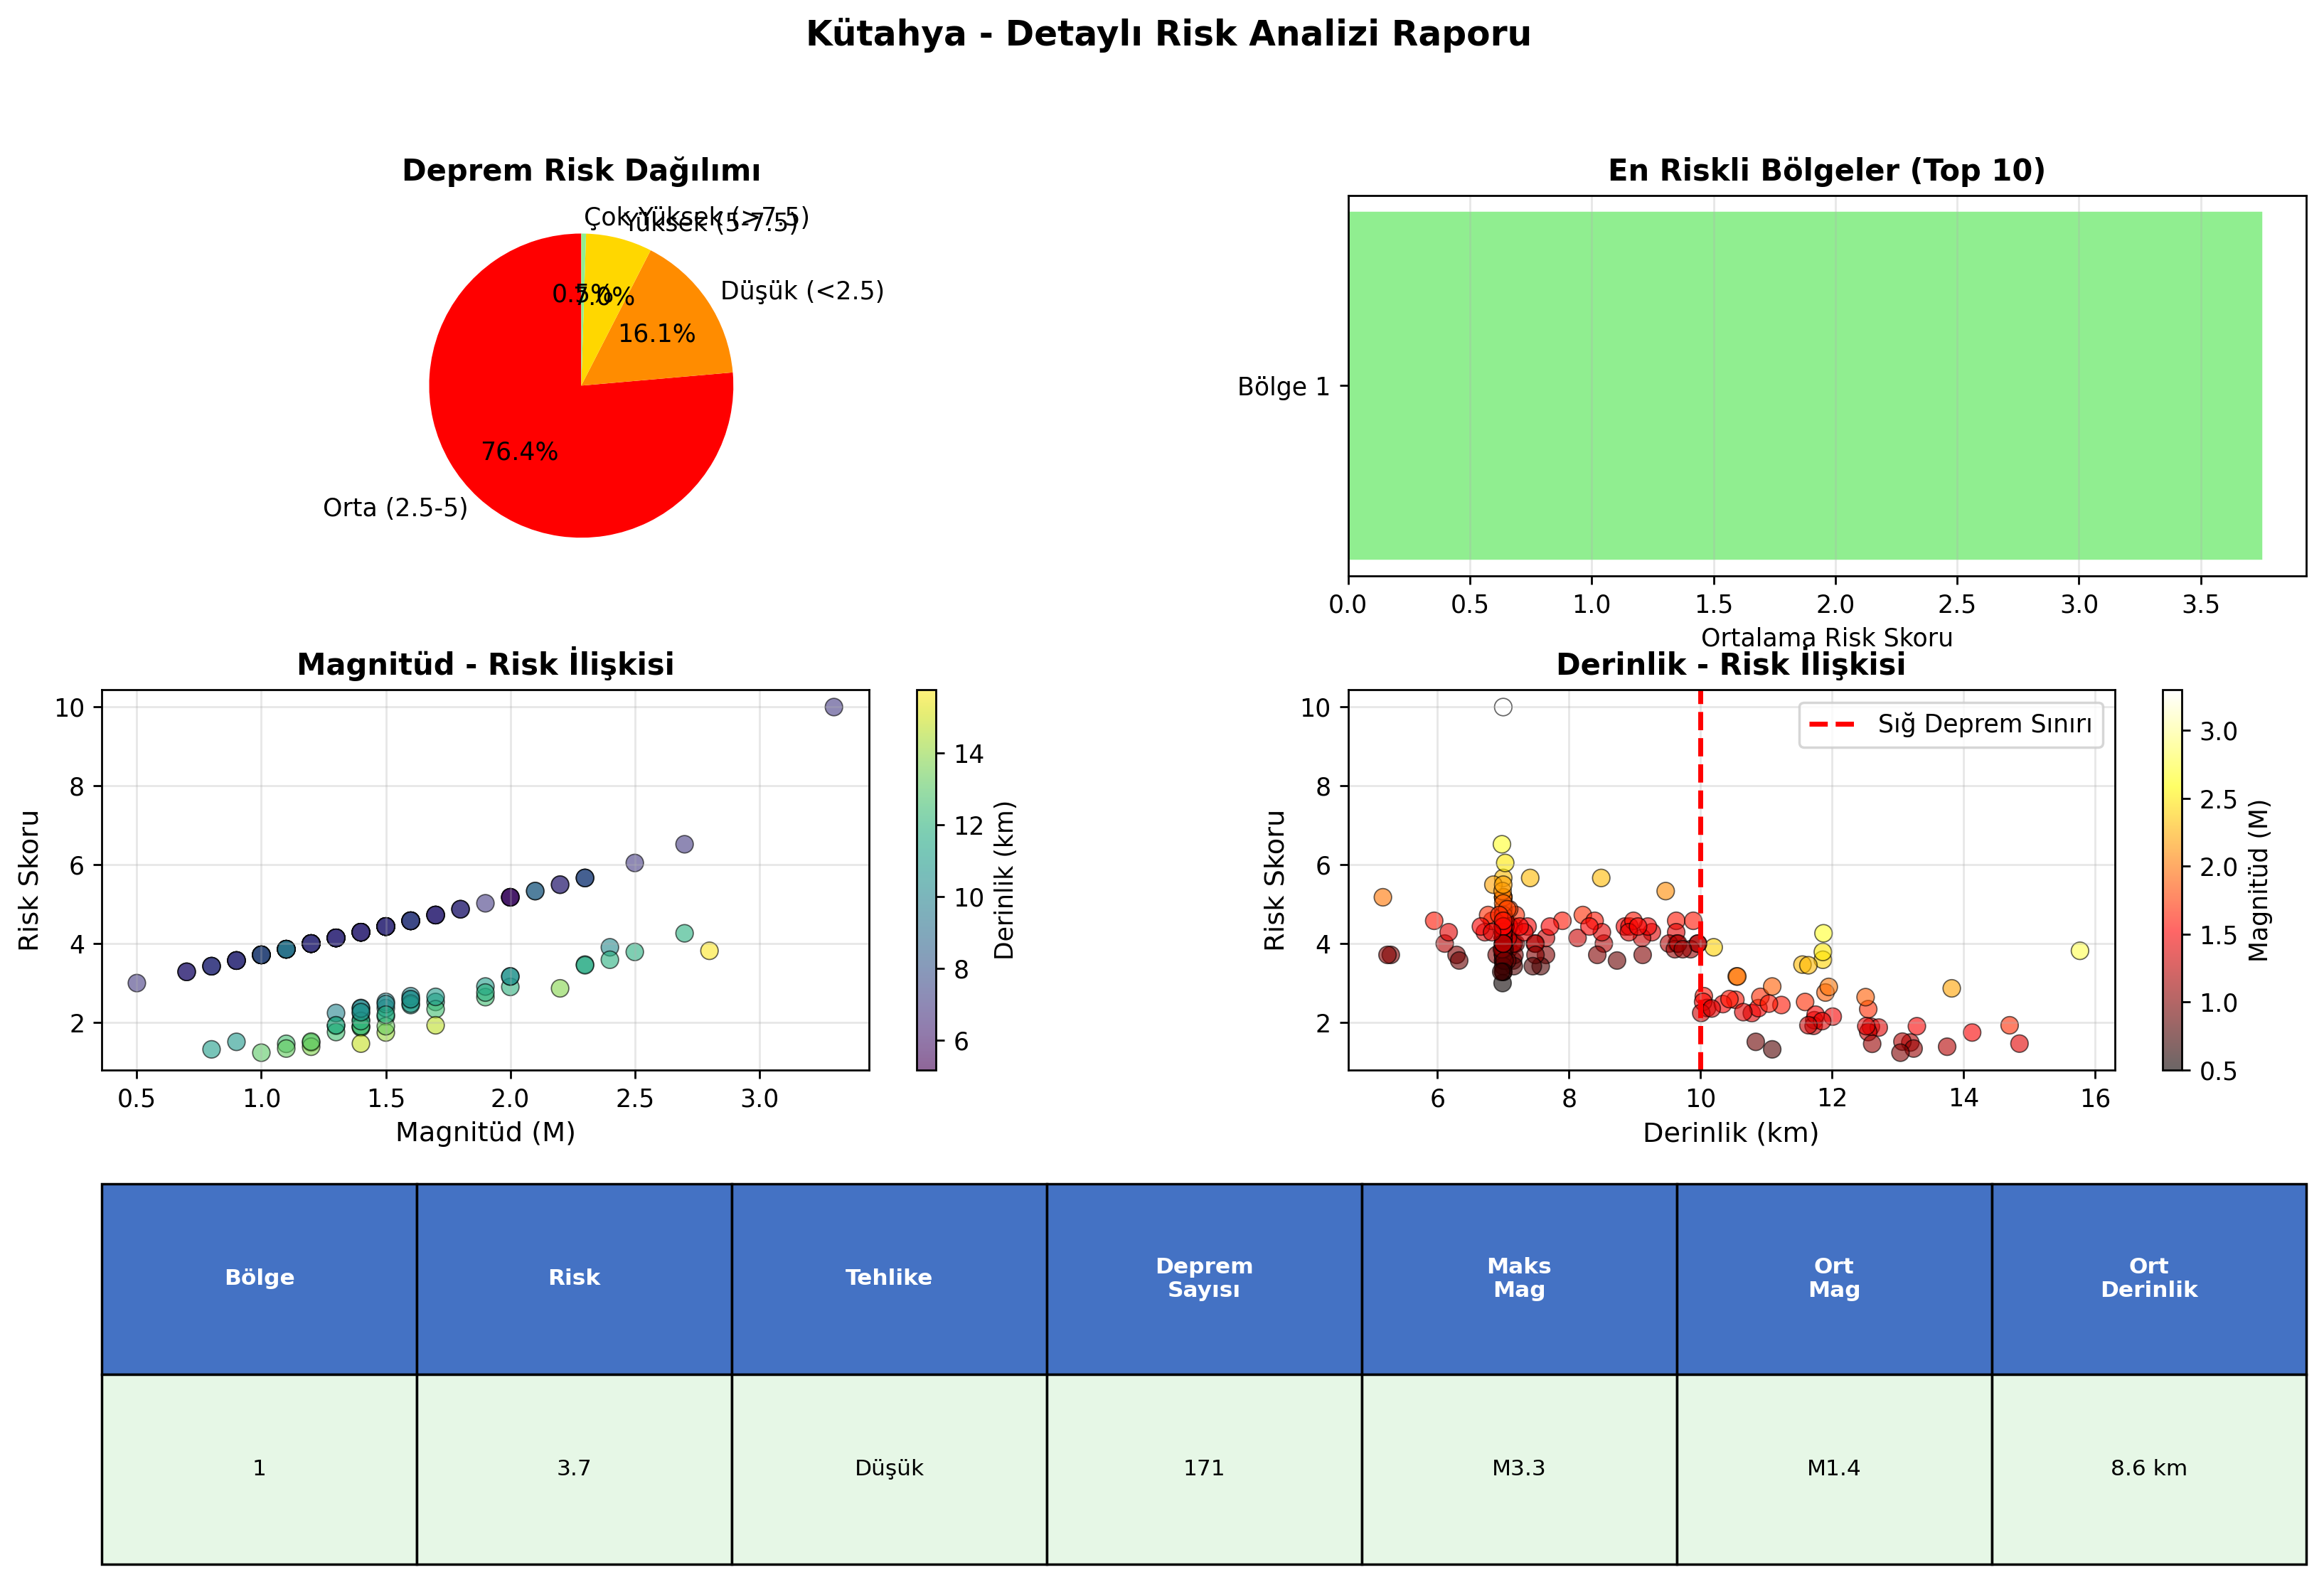Click the 'Bölge 1' y-axis tick label
The image size is (2324, 1582).
click(1283, 387)
